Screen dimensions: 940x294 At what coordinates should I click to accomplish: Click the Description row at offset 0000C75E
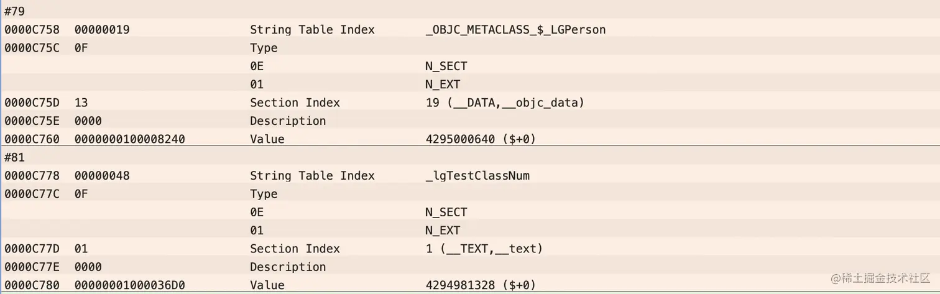click(288, 121)
